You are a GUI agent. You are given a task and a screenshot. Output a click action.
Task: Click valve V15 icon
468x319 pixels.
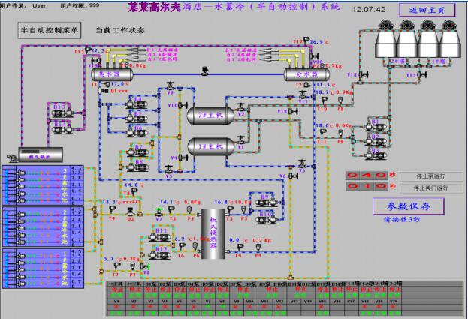(422, 74)
